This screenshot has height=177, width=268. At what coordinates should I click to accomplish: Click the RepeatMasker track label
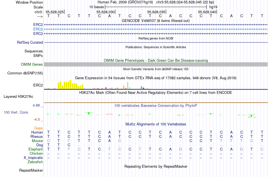[x=31, y=170]
